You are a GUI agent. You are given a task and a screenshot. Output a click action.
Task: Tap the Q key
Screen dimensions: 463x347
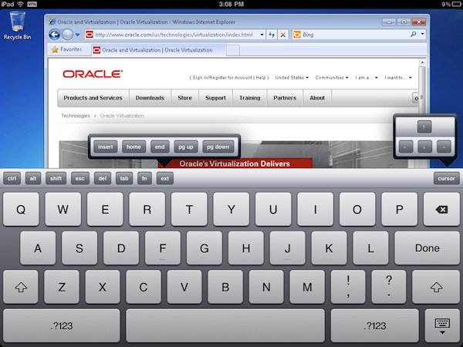pyautogui.click(x=21, y=210)
